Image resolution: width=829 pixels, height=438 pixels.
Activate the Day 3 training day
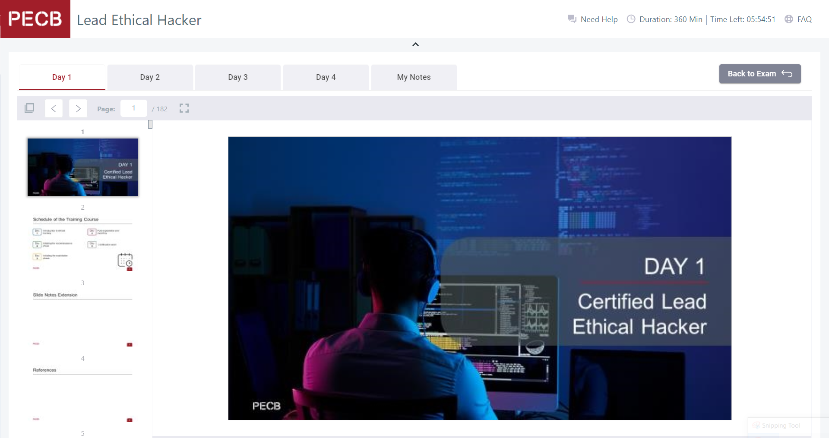[238, 77]
